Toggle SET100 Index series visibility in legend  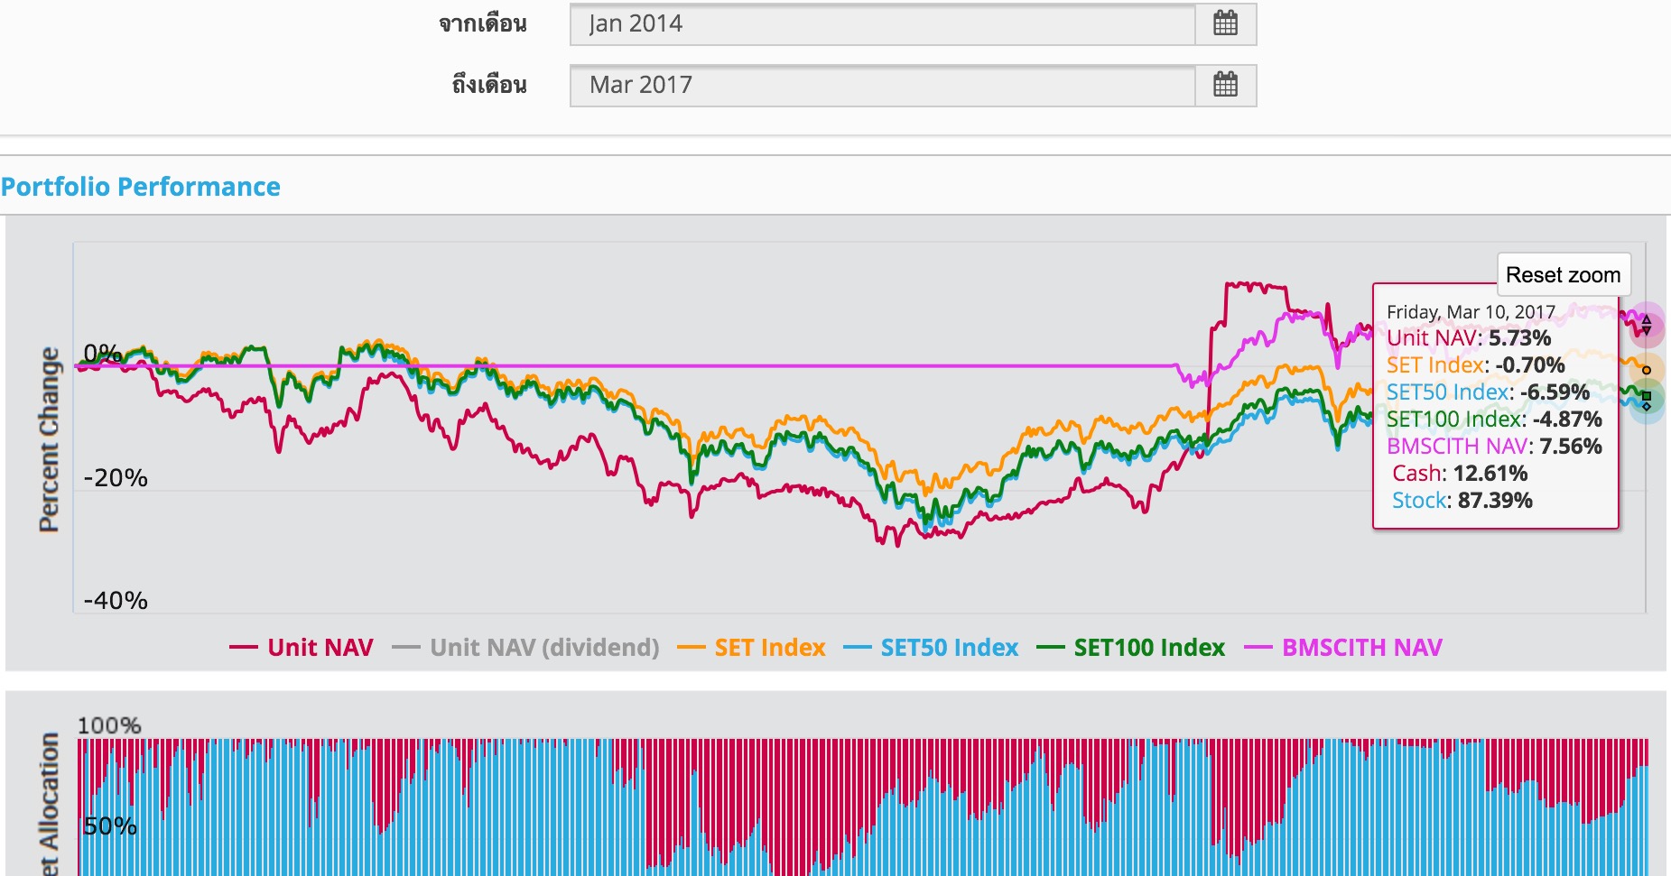point(1148,648)
